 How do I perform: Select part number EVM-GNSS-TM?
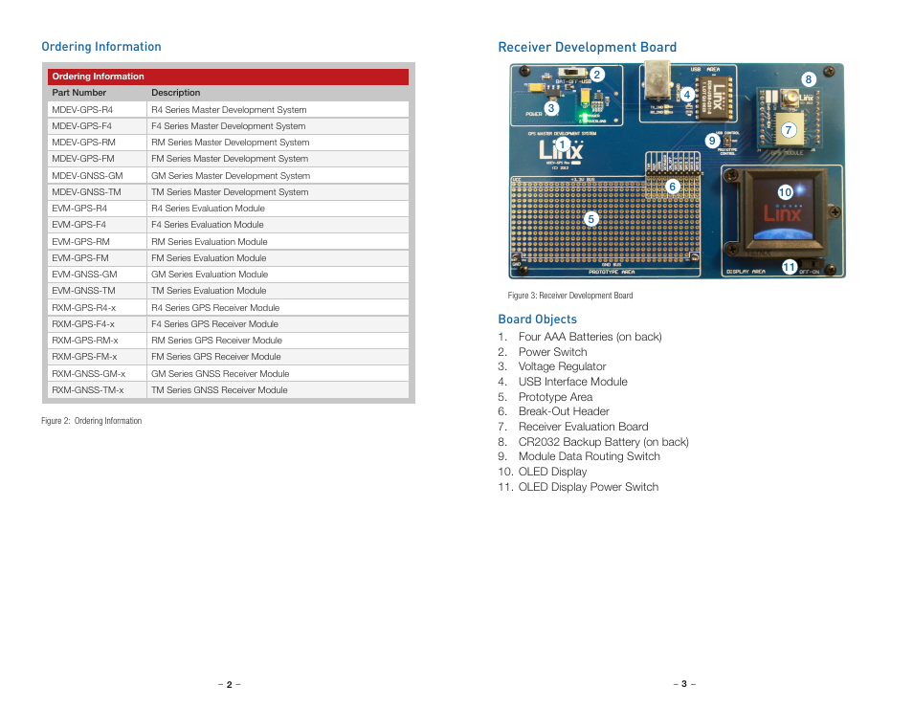84,290
